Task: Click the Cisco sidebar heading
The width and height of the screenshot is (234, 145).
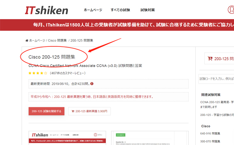Action: 206,126
